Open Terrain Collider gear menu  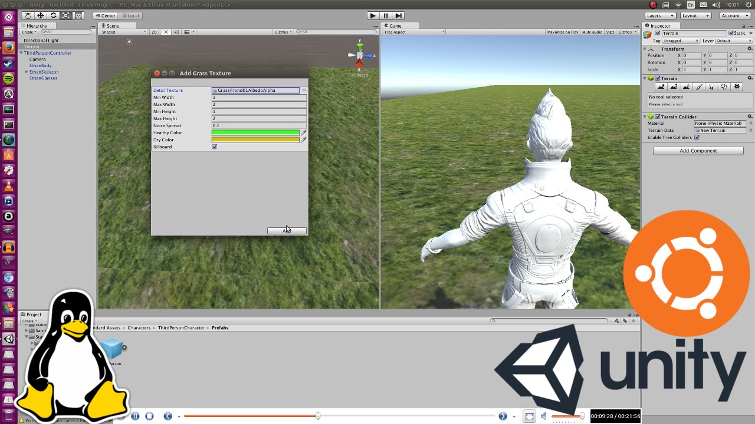coord(750,117)
